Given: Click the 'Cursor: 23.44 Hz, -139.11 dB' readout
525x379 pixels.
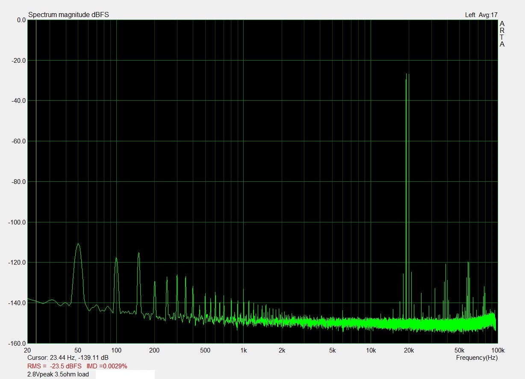Looking at the screenshot, I should [68, 358].
